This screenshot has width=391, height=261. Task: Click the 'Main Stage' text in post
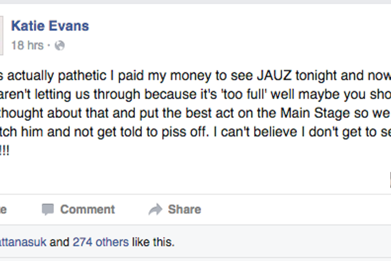tap(315, 113)
